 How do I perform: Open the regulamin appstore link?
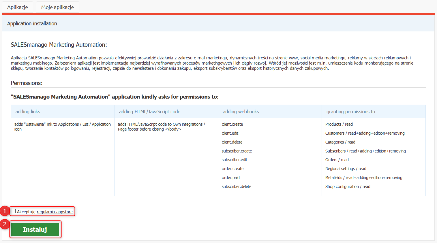pyautogui.click(x=55, y=212)
